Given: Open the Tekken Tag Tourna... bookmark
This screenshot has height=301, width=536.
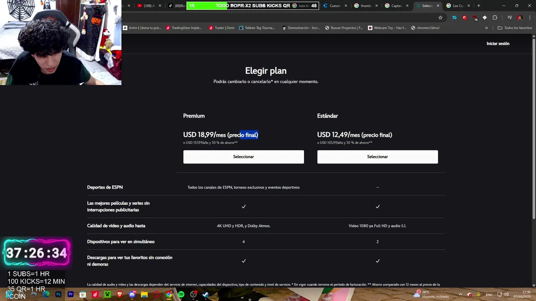Looking at the screenshot, I should pos(257,28).
